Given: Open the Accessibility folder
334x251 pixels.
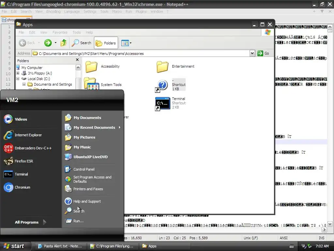Looking at the screenshot, I should [103, 66].
